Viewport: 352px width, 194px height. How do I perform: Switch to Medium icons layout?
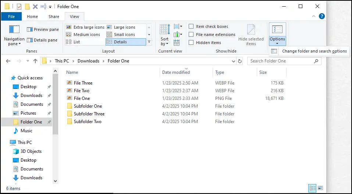click(83, 35)
